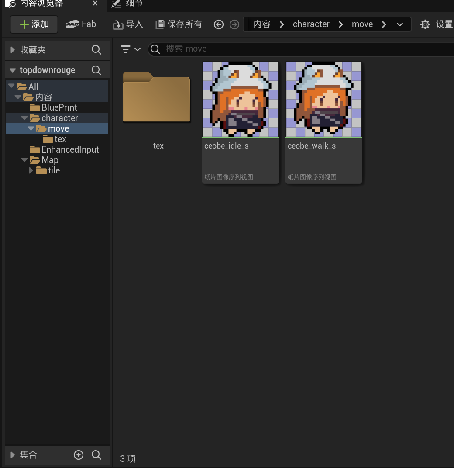Open the path history dropdown arrow
This screenshot has width=454, height=468.
pos(400,24)
